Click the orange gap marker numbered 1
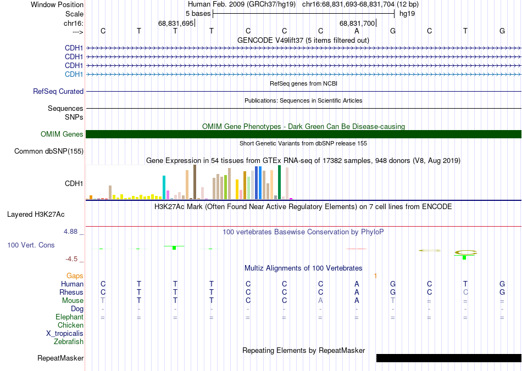 tap(375, 276)
